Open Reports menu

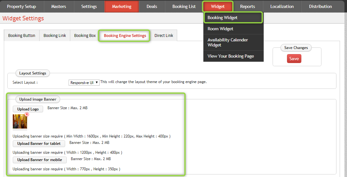click(x=248, y=7)
